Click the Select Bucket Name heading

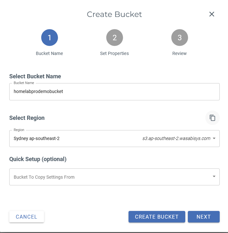tap(35, 76)
